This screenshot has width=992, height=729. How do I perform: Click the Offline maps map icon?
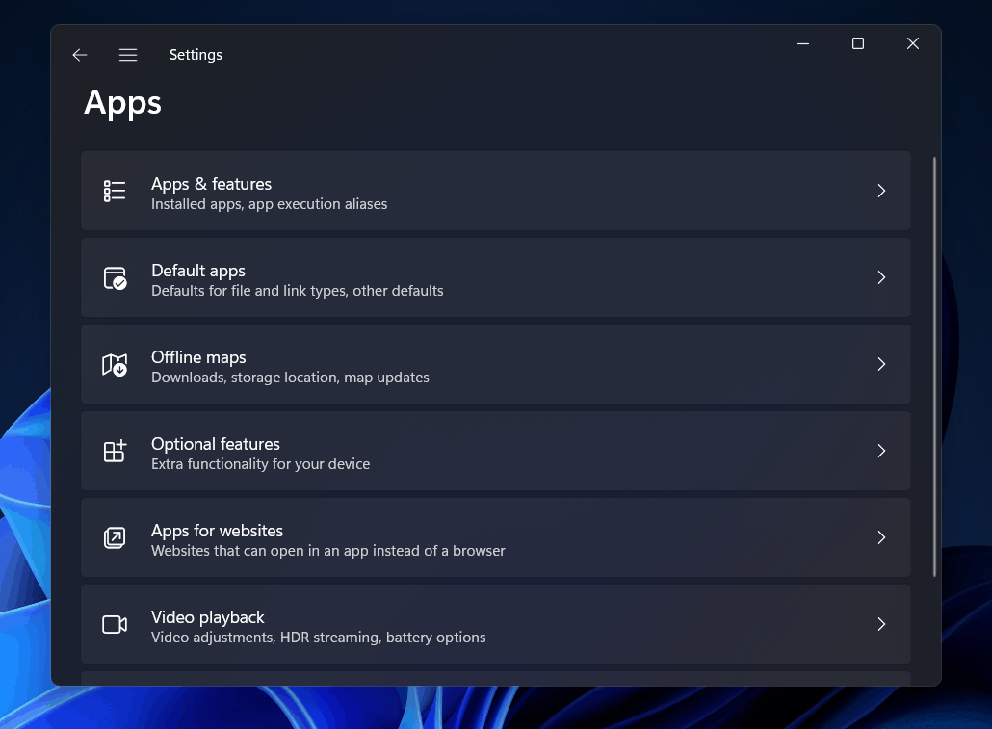click(x=114, y=364)
